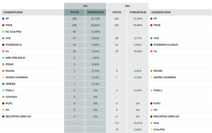Viewport: 212px width, 133px height.
Task: Click the 34,13% percentage cell for PP
Action: (x=95, y=19)
